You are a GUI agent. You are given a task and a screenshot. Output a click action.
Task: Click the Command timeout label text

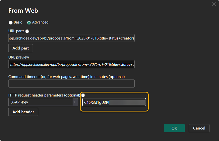tap(66, 76)
